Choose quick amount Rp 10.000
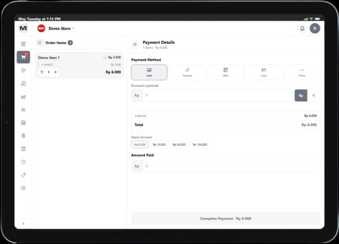Viewport: 339px width, 244px height. click(159, 144)
